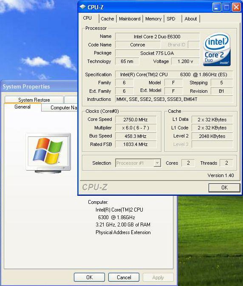Viewport: 243px width, 286px height.
Task: Click the Windows XP monitor logo image
Action: coord(48,153)
